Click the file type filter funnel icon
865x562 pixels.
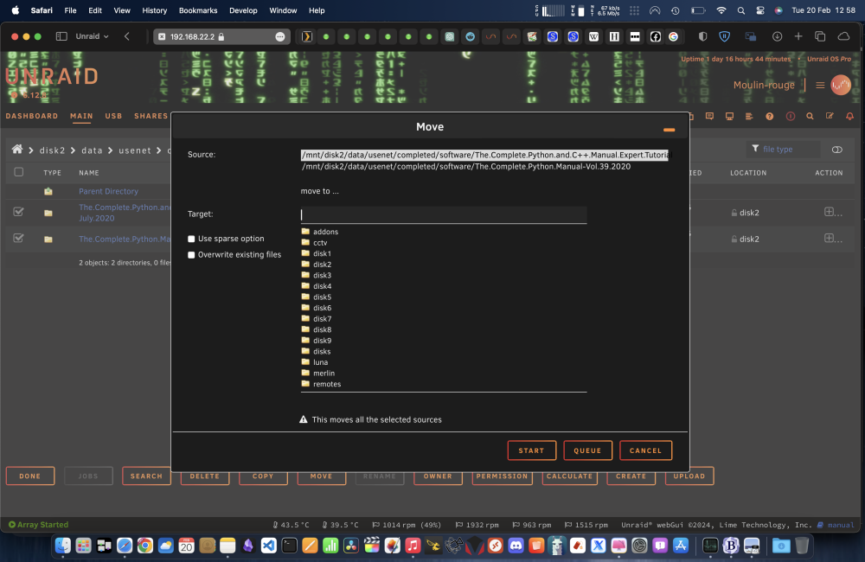pyautogui.click(x=755, y=149)
